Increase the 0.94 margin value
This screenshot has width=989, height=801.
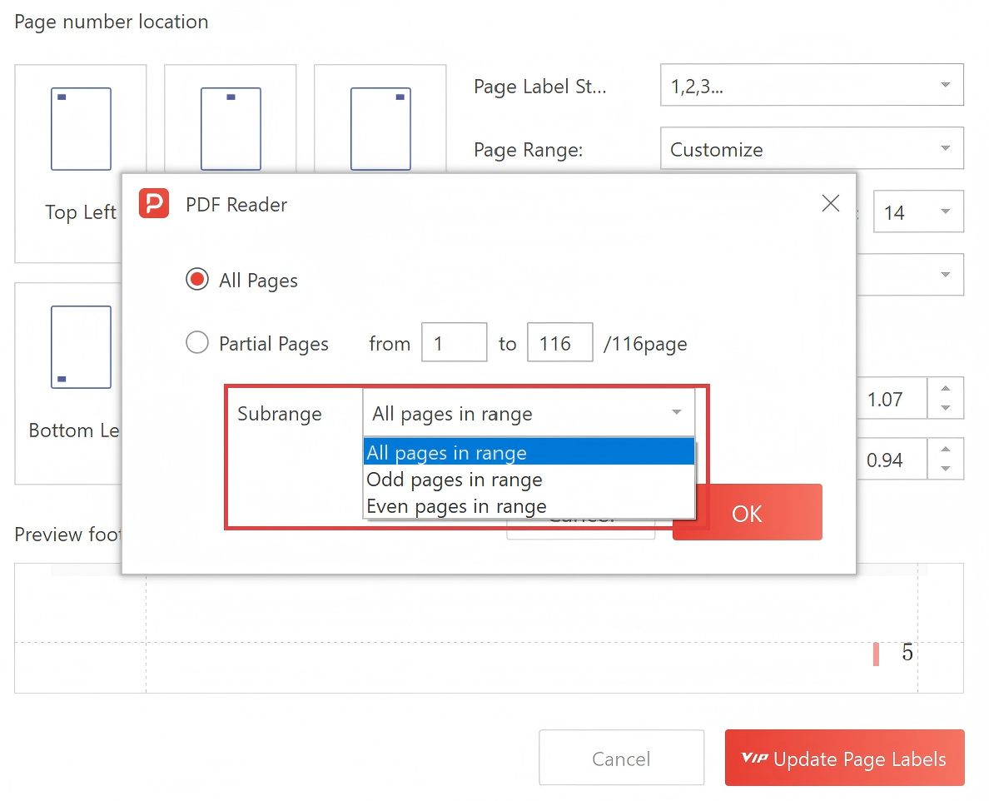(946, 449)
